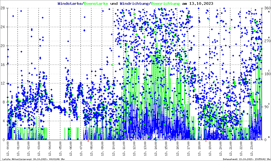The width and height of the screenshot is (271, 161).
Task: Click the 'Datenstand' timestamp text
Action: point(245,159)
